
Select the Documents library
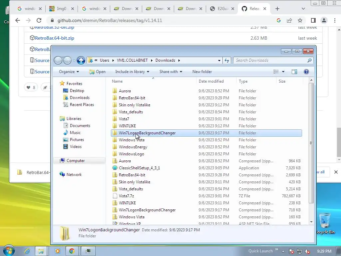(x=80, y=126)
